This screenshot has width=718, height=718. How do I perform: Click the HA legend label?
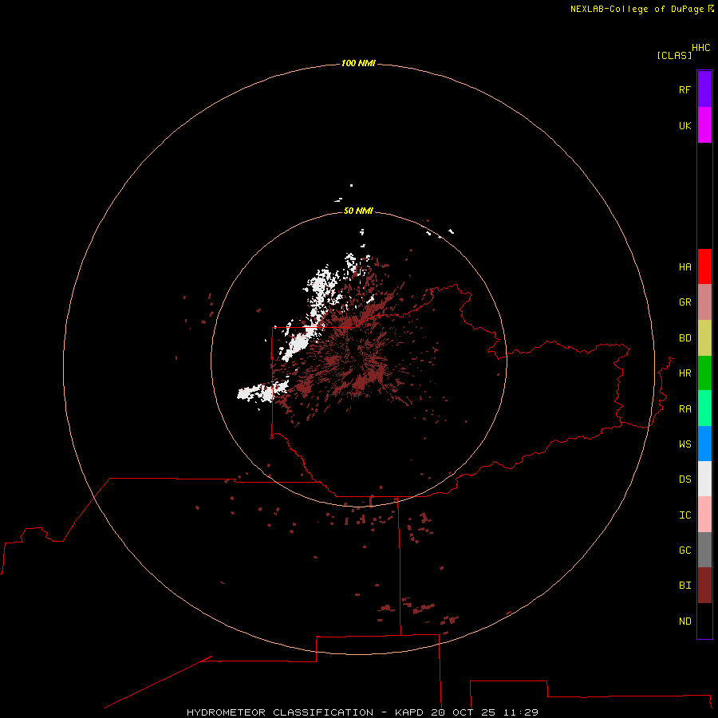(684, 267)
